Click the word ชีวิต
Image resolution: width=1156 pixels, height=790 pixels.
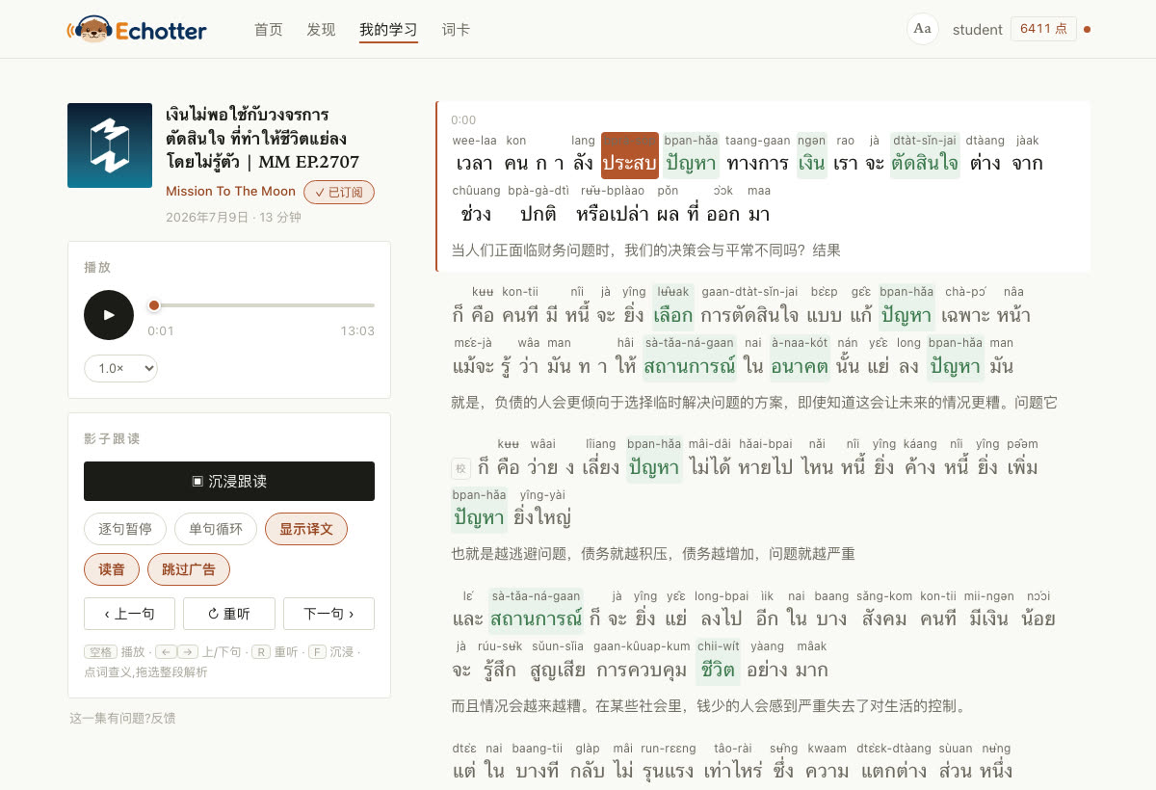point(719,662)
